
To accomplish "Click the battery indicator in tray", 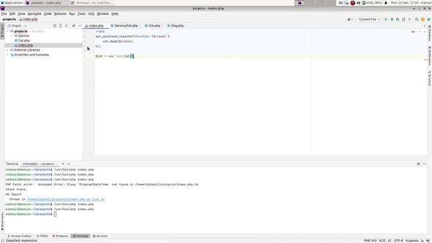I will [x=372, y=3].
